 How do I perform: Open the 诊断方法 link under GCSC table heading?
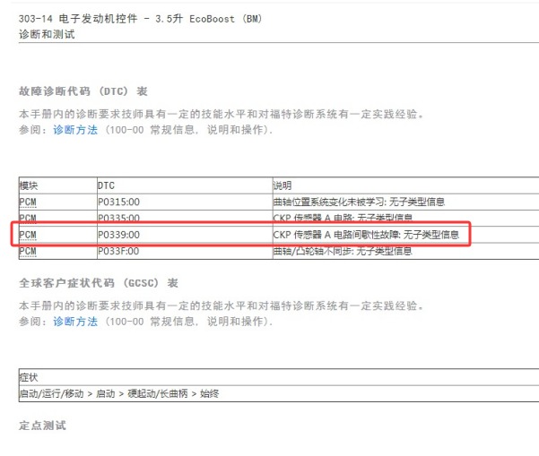tap(75, 322)
